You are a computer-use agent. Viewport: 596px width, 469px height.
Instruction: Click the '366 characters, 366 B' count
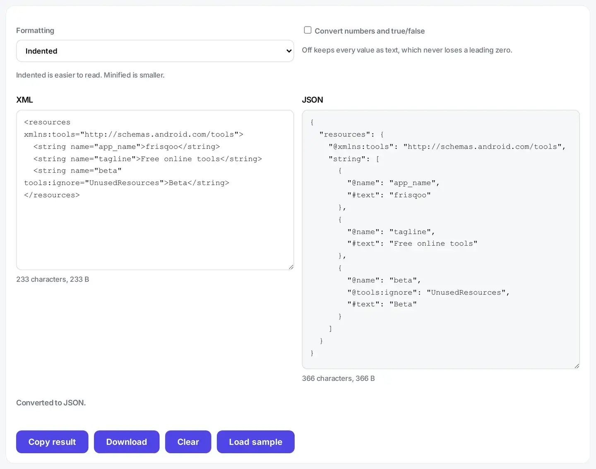[338, 378]
